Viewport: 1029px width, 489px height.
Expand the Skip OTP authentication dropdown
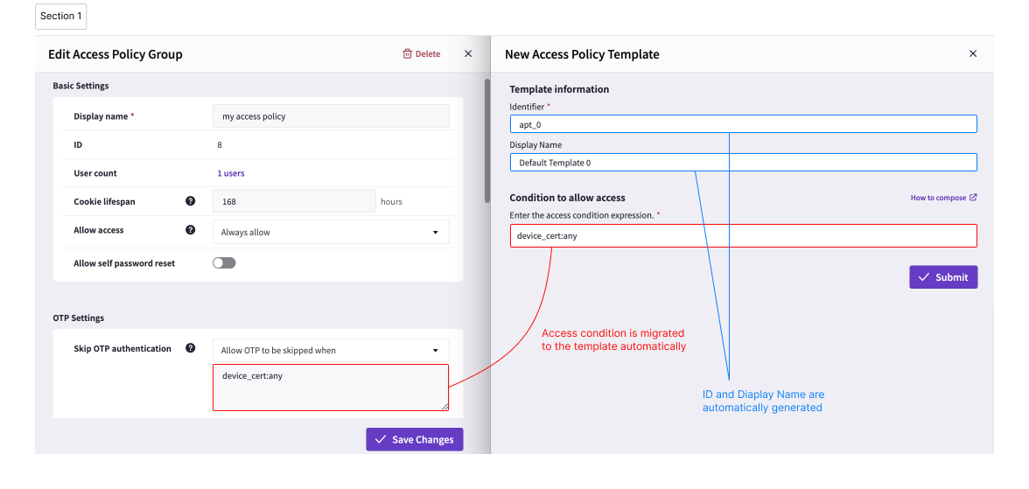click(331, 351)
